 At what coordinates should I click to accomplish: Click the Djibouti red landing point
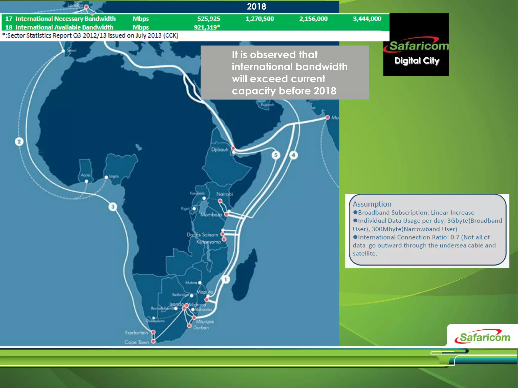point(233,148)
